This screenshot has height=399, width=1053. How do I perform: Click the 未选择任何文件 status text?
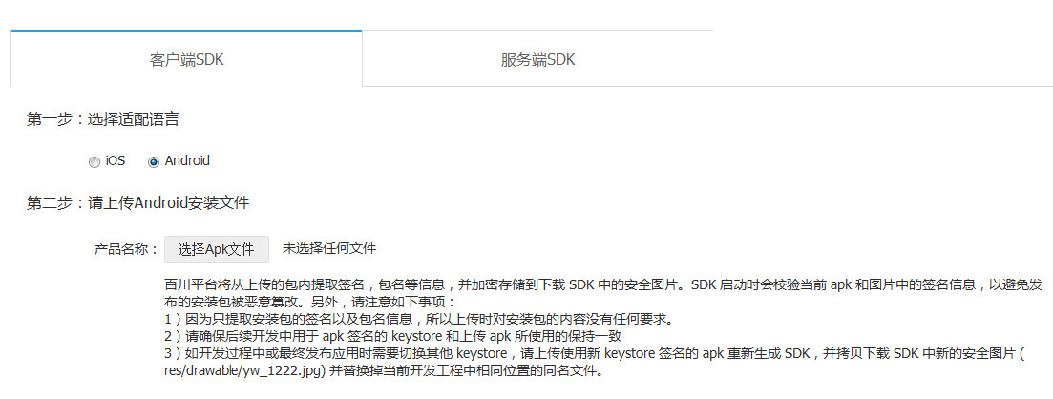point(329,248)
